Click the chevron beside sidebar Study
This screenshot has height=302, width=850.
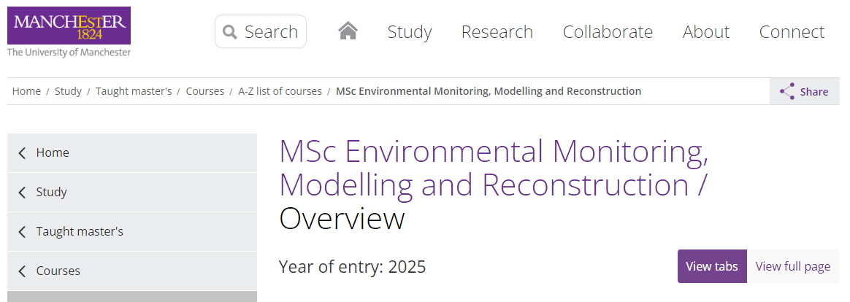[x=22, y=192]
